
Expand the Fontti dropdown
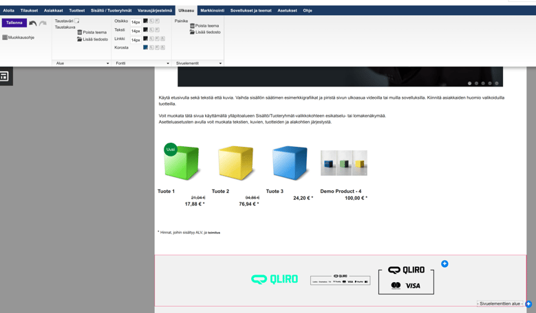[x=142, y=63]
